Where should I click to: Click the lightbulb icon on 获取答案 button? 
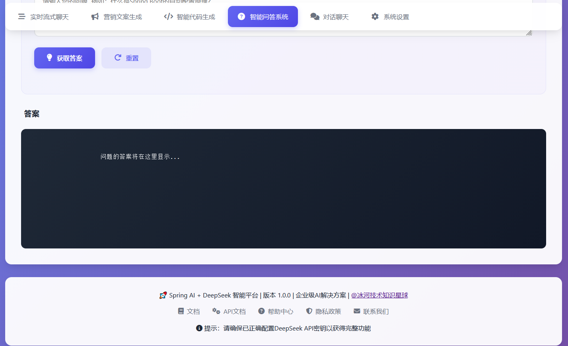(x=49, y=58)
